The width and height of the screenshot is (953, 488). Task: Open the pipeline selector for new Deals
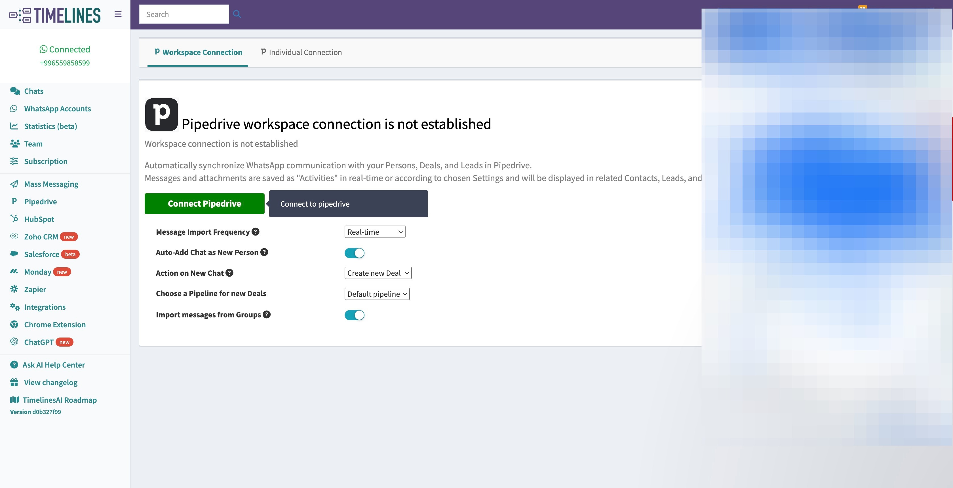click(377, 294)
